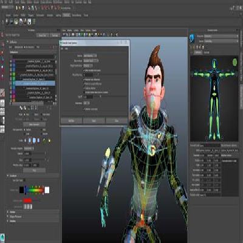This screenshot has height=243, width=243.
Task: Collapse the Influences section in Tool Settings
Action: [x=8, y=42]
